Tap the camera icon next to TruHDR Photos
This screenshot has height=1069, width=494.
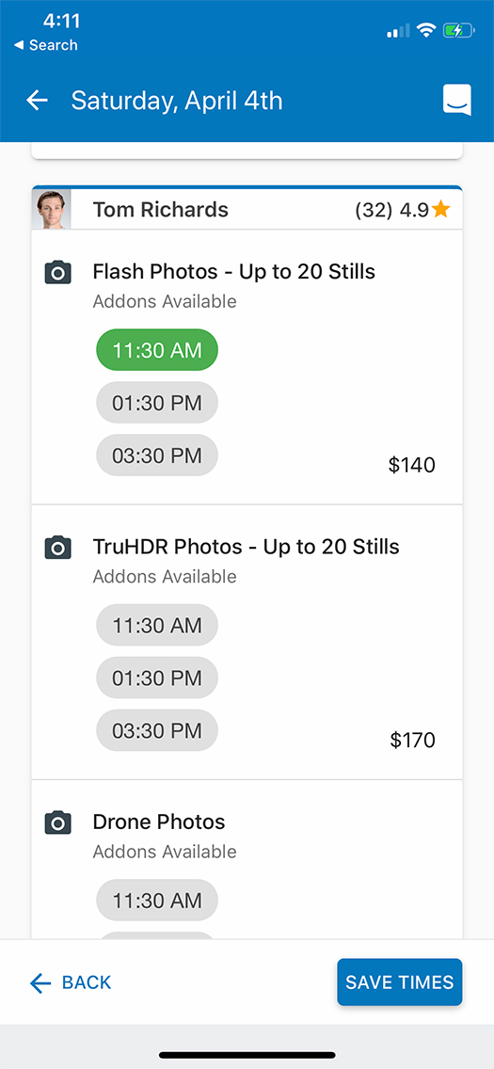[58, 548]
